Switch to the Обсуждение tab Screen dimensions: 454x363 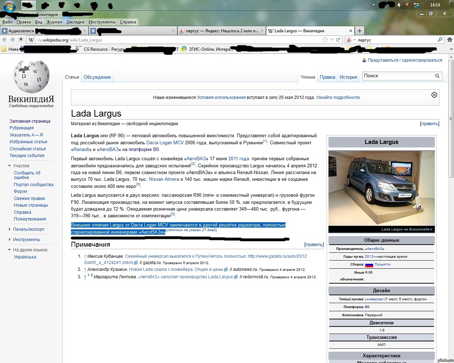[97, 77]
